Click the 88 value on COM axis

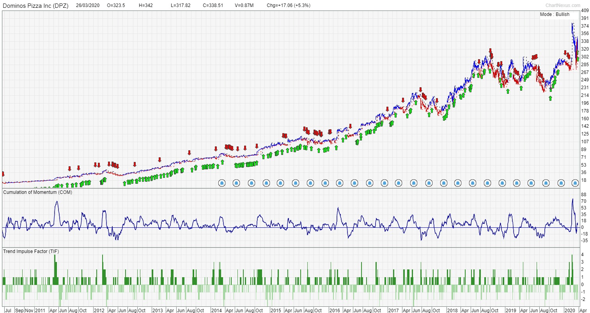583,195
